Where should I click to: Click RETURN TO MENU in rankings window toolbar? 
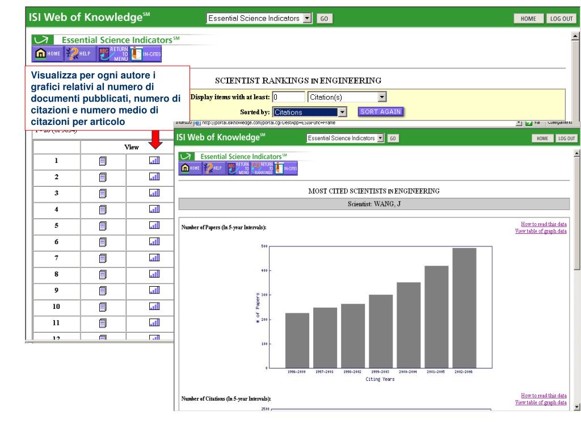pyautogui.click(x=113, y=54)
